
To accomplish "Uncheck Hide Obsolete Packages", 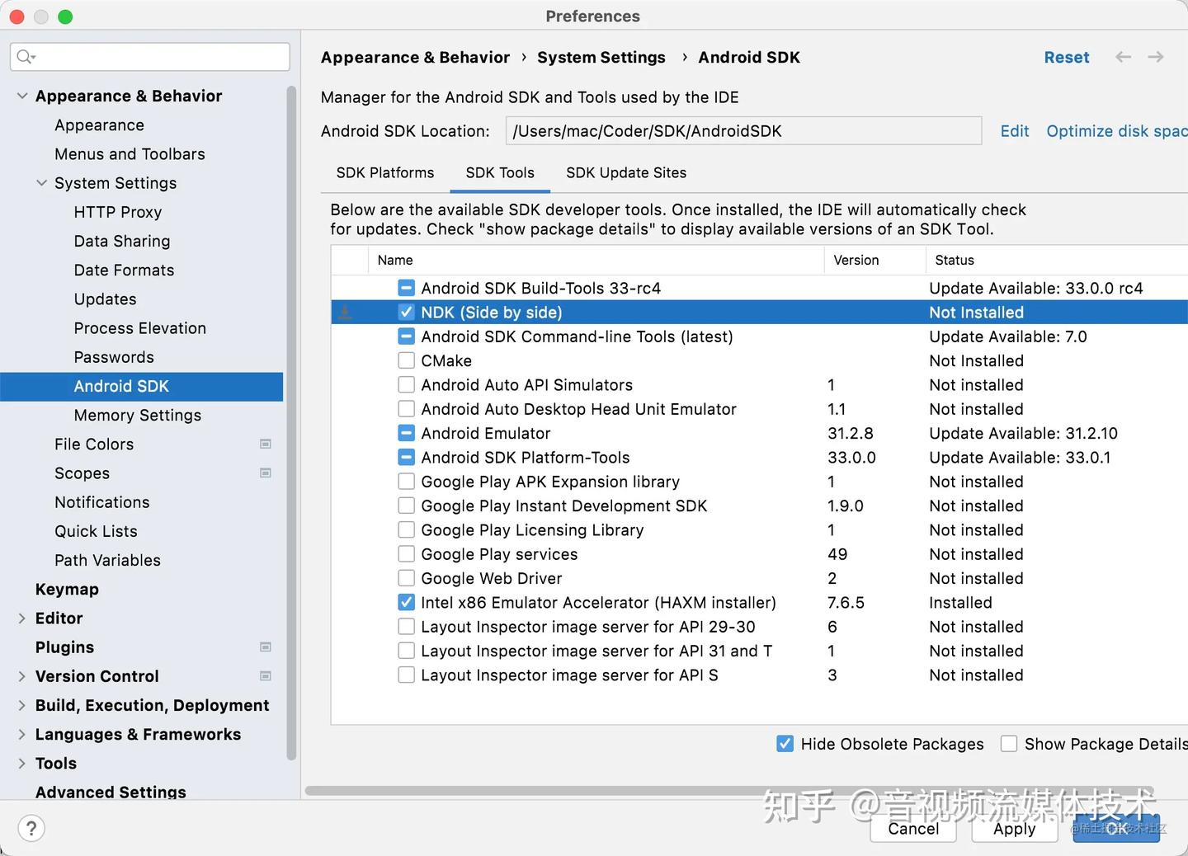I will 785,744.
